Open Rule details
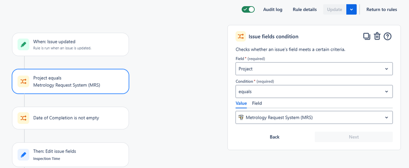409x168 pixels. (305, 9)
